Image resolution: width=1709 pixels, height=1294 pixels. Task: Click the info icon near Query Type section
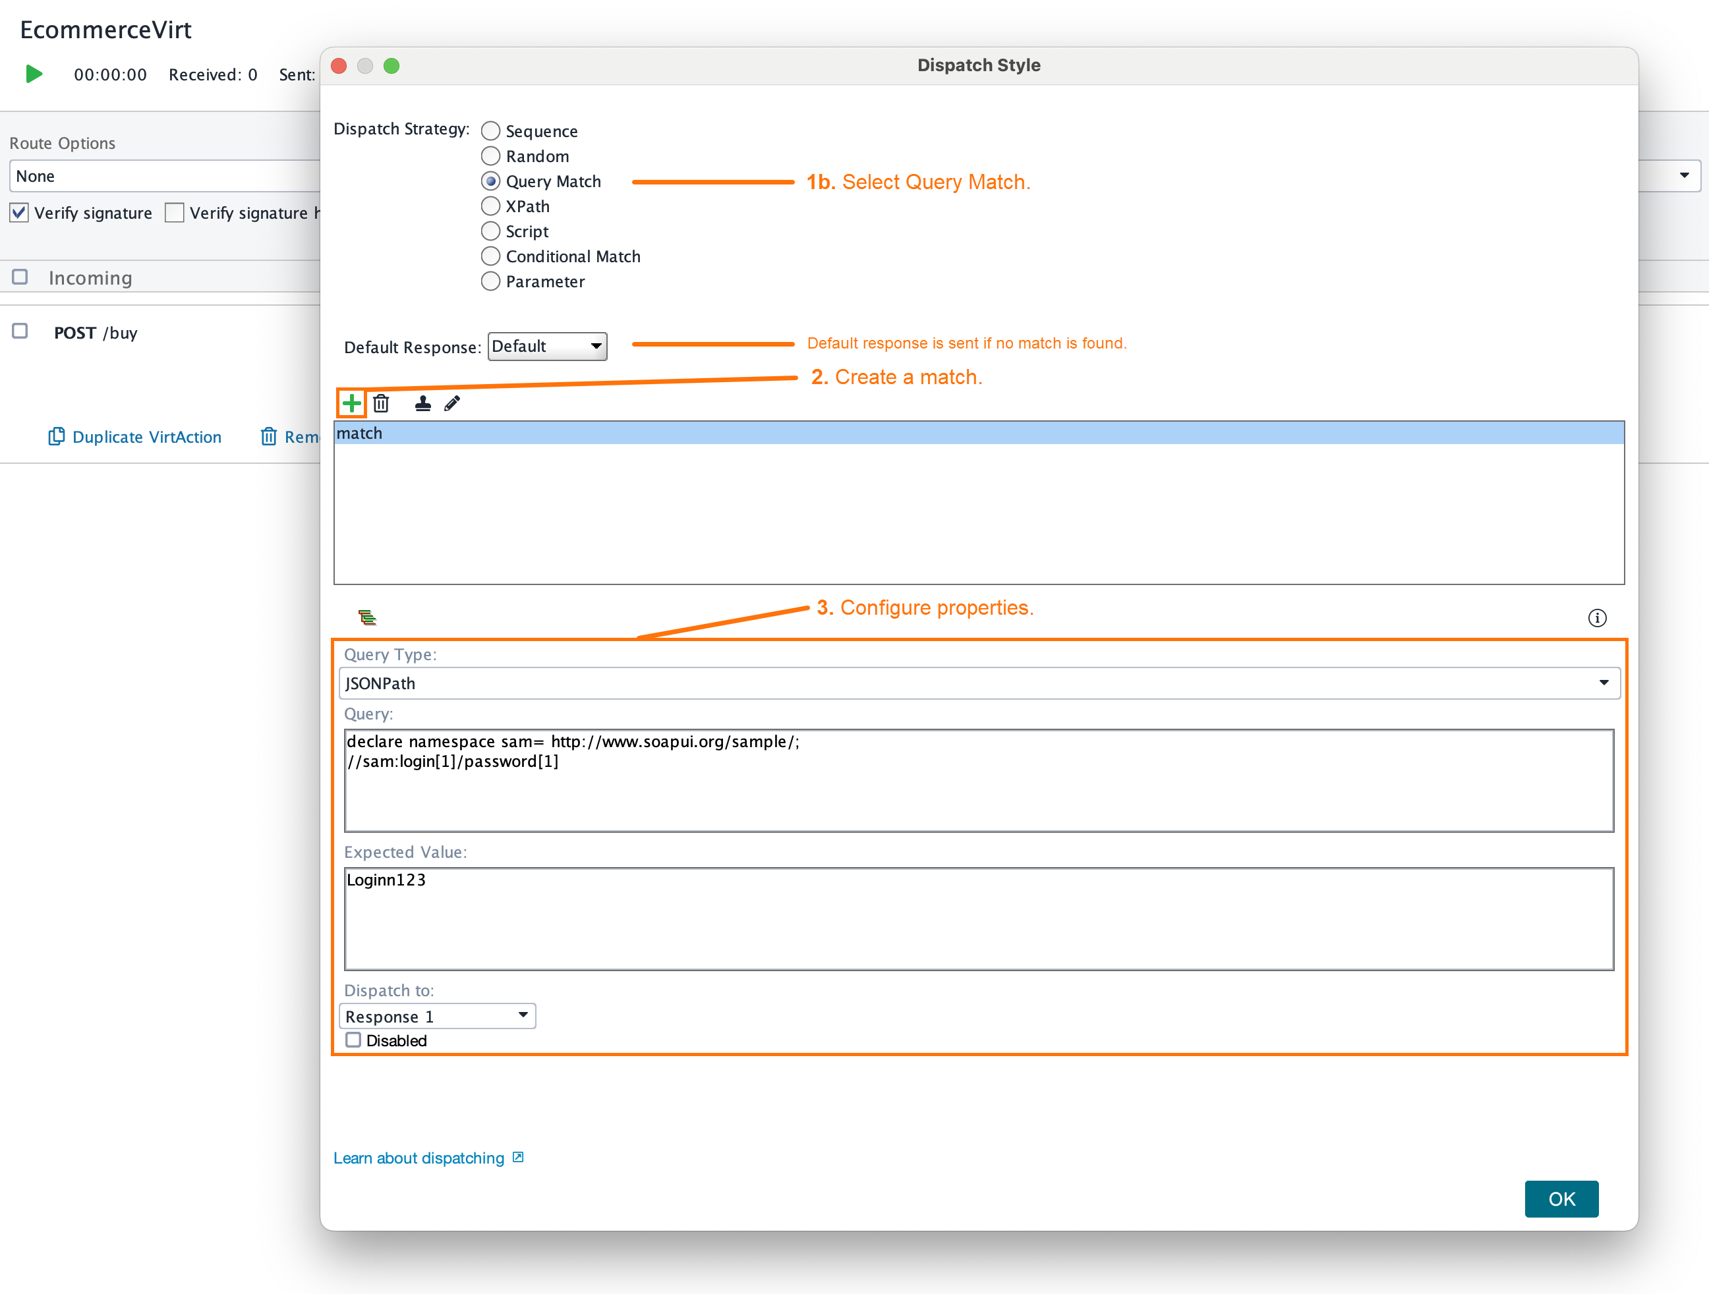tap(1598, 617)
